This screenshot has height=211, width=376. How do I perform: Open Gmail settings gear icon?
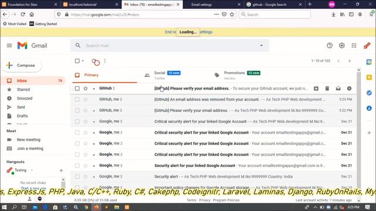point(342,46)
